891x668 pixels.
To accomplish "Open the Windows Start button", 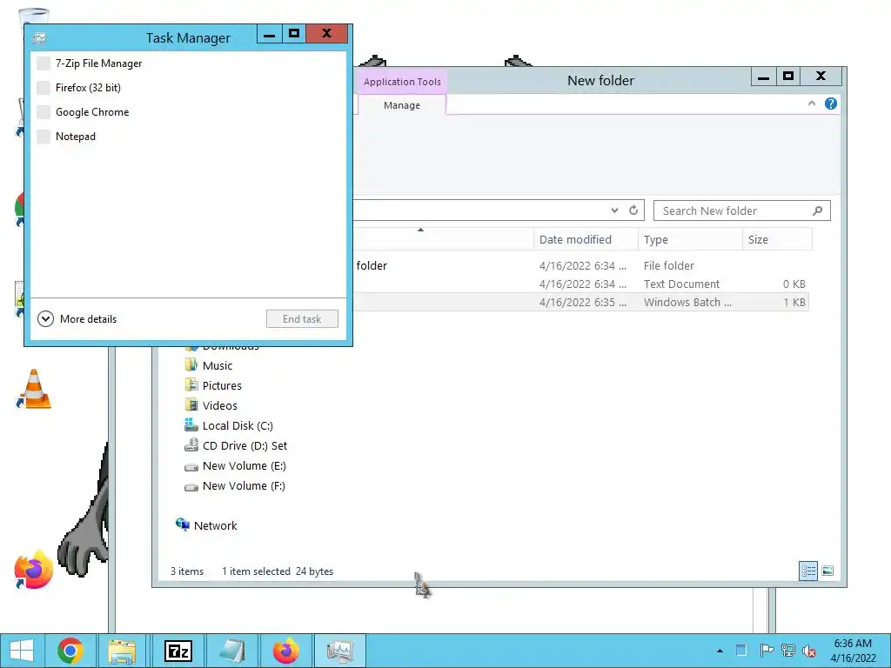I will tap(22, 651).
